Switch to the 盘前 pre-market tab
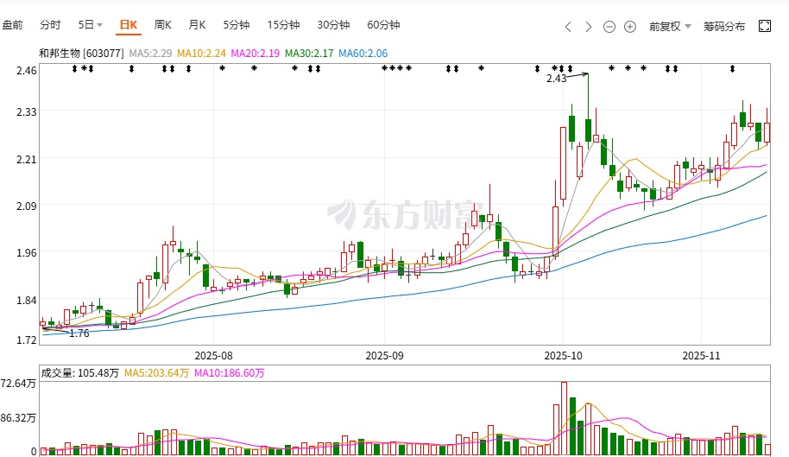This screenshot has width=789, height=457. pyautogui.click(x=12, y=25)
